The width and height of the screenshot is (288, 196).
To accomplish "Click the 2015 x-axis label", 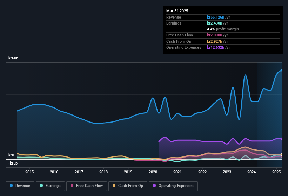I will 29,172.
